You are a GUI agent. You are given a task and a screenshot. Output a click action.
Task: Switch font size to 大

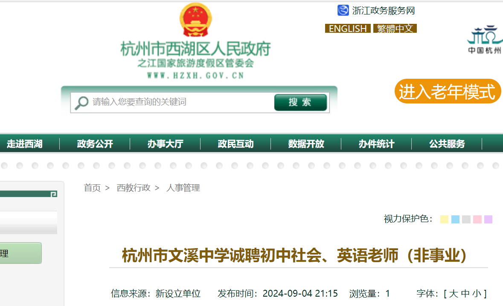click(x=453, y=294)
